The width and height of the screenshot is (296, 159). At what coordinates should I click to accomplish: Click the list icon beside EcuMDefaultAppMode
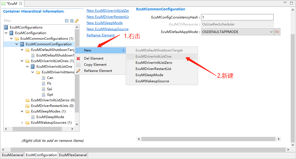pyautogui.click(x=277, y=32)
